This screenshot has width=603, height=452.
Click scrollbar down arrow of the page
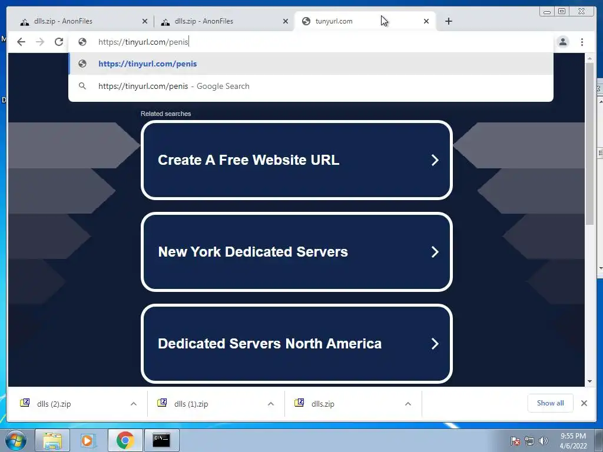[x=589, y=381]
